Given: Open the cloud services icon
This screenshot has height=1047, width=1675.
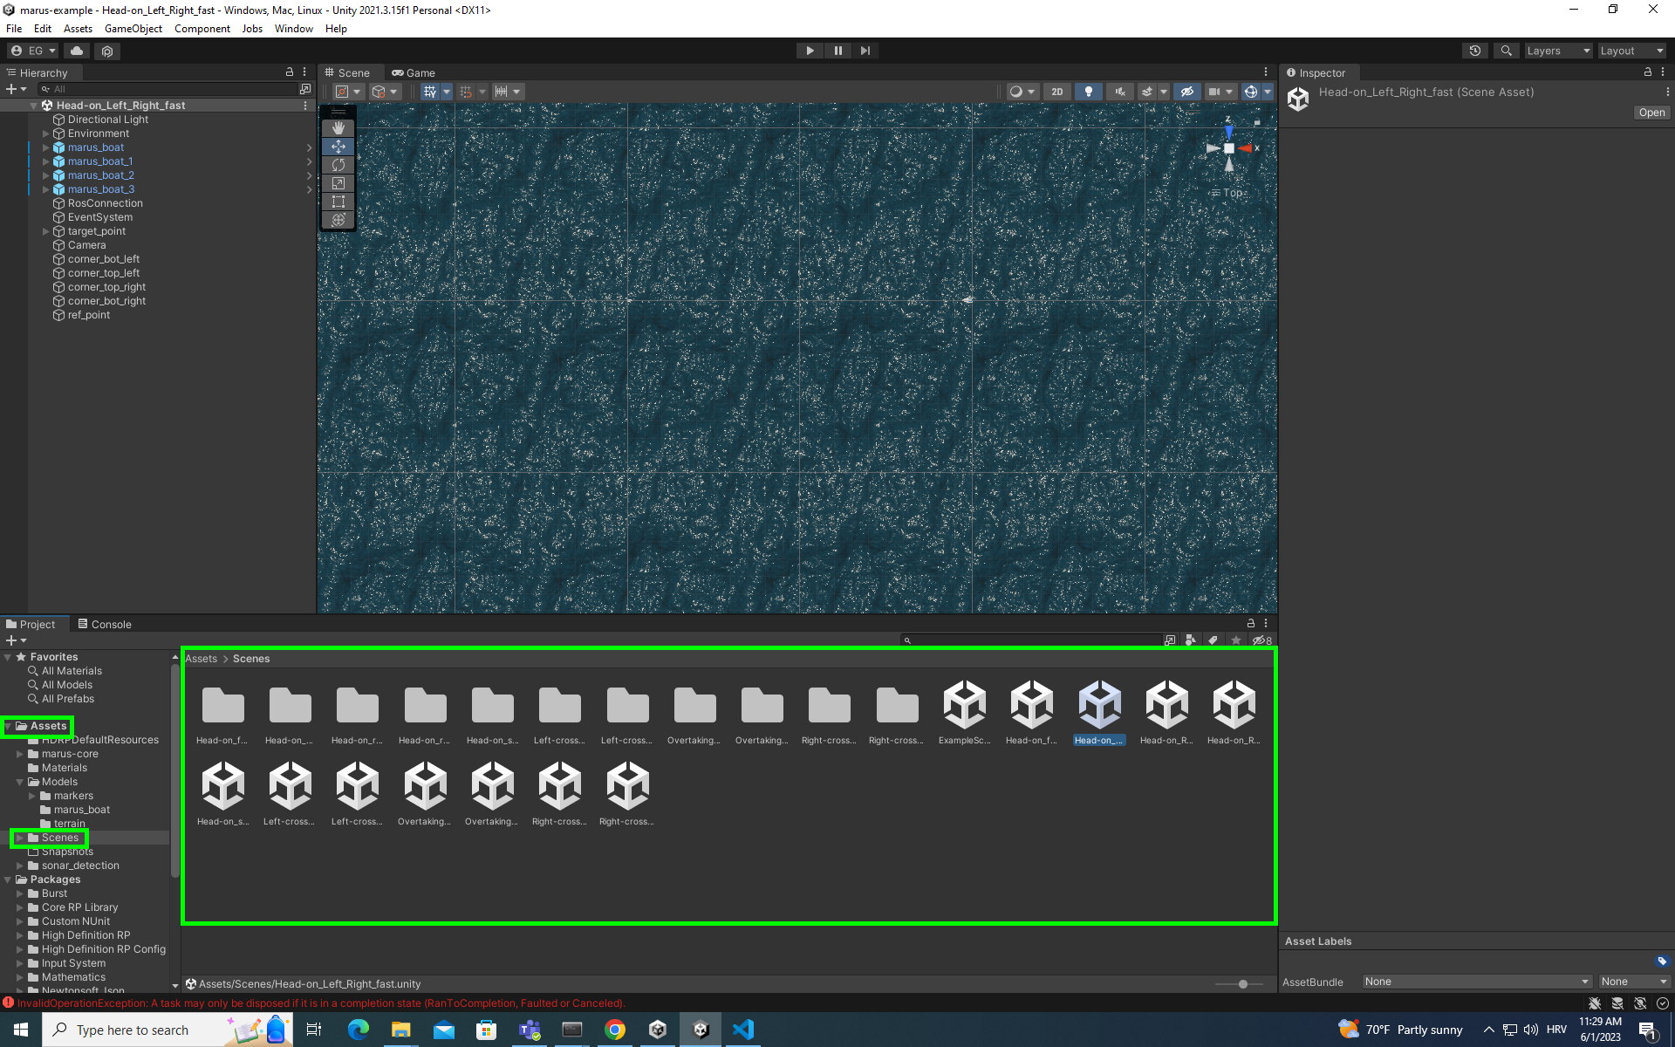Looking at the screenshot, I should [x=77, y=51].
